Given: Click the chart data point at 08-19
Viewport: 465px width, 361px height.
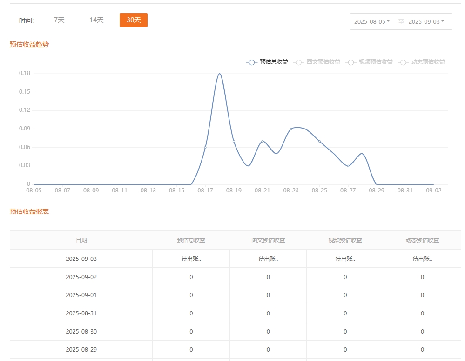Looking at the screenshot, I should (234, 141).
